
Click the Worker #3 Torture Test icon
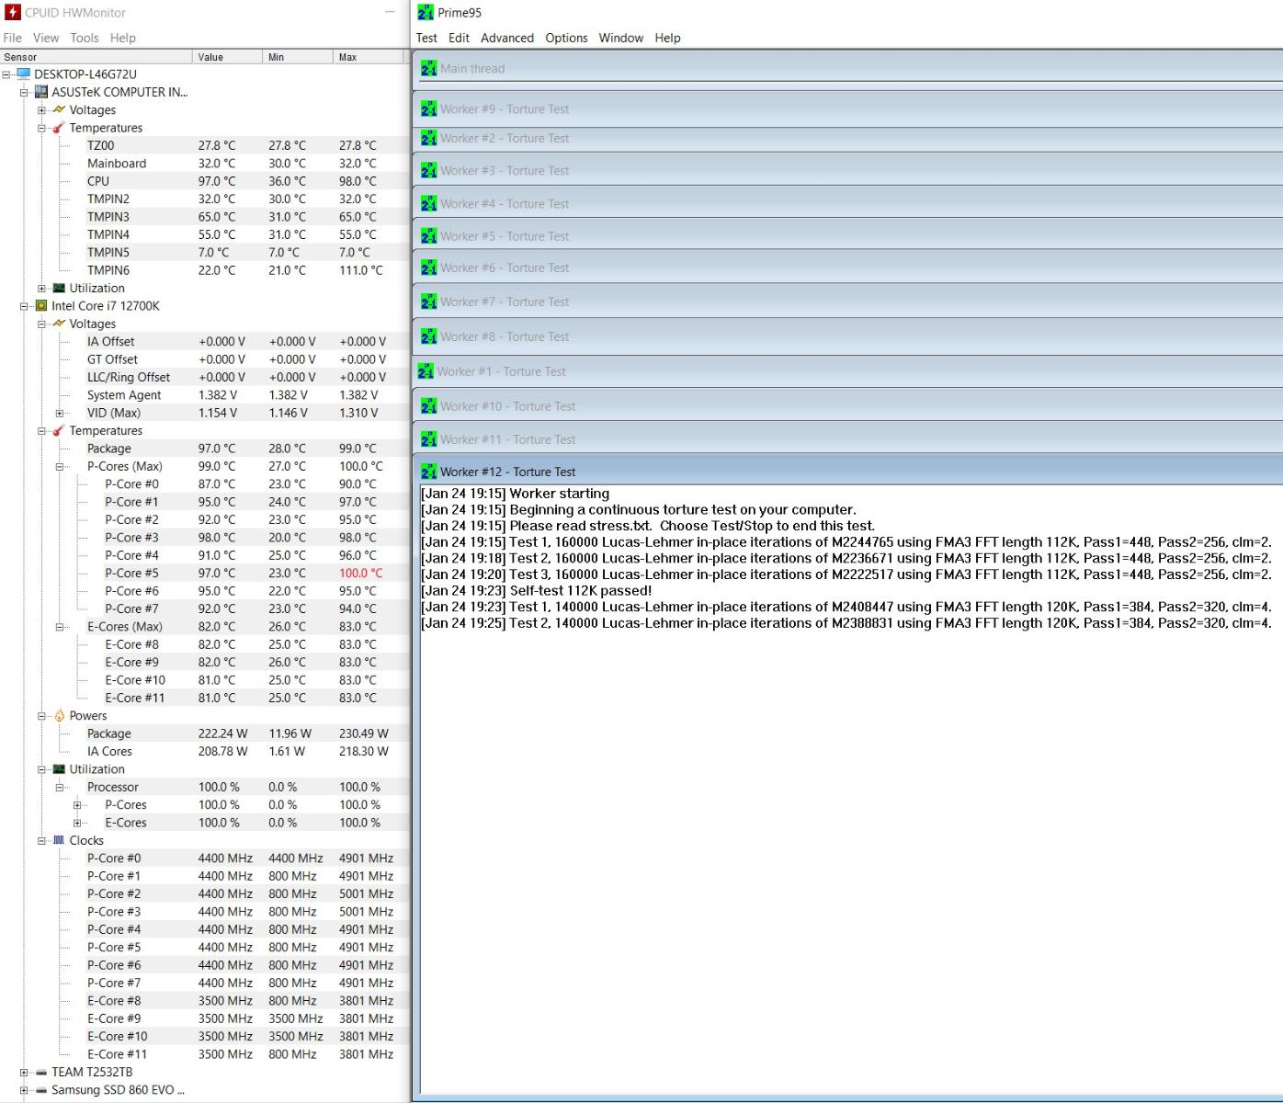428,170
